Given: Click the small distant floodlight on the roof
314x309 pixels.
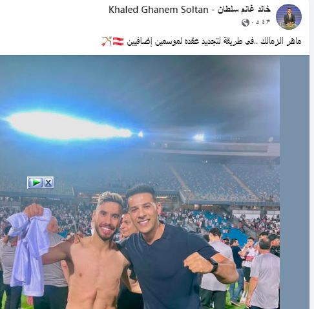Looking at the screenshot, I should pos(198,137).
